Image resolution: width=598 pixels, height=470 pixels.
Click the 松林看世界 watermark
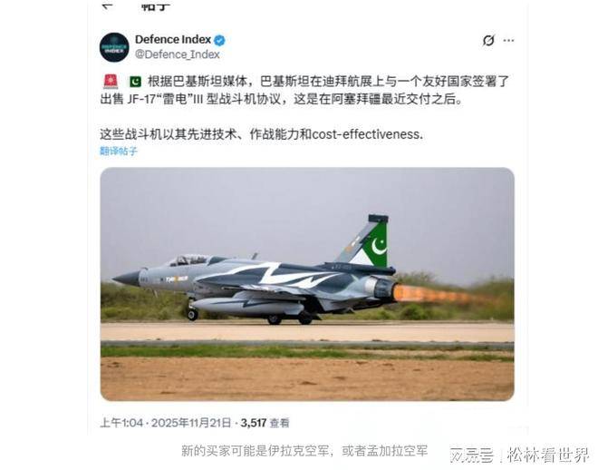pyautogui.click(x=549, y=455)
